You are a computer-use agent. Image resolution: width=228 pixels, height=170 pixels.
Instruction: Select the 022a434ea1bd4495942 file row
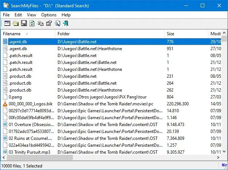click(x=111, y=145)
